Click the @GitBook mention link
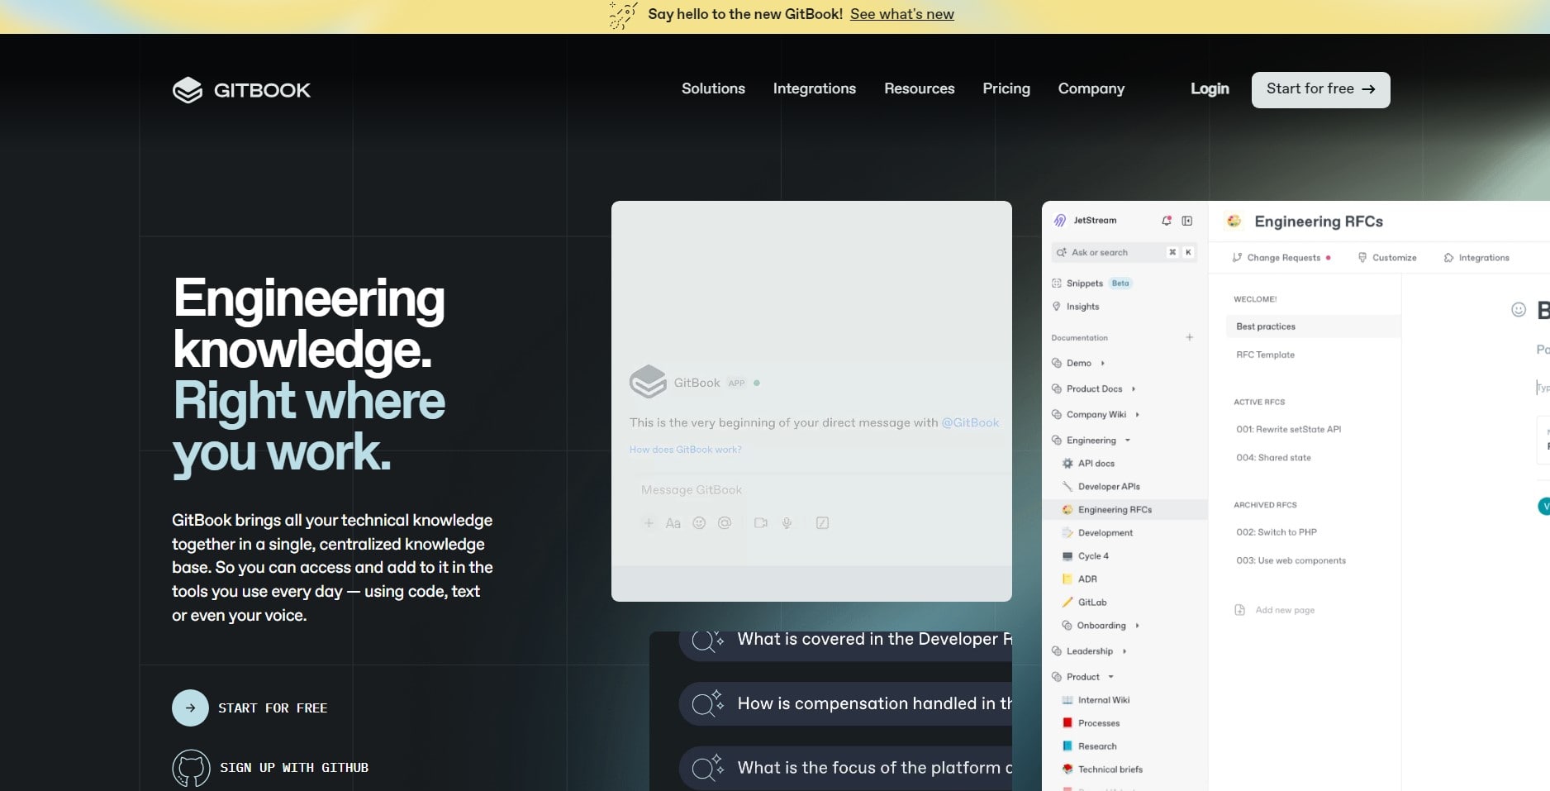The width and height of the screenshot is (1550, 791). (x=970, y=422)
